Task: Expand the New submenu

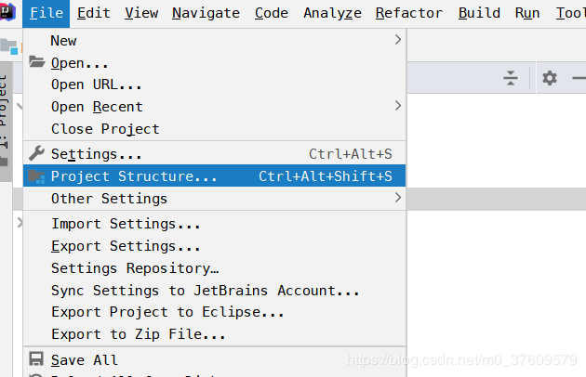Action: click(x=214, y=40)
